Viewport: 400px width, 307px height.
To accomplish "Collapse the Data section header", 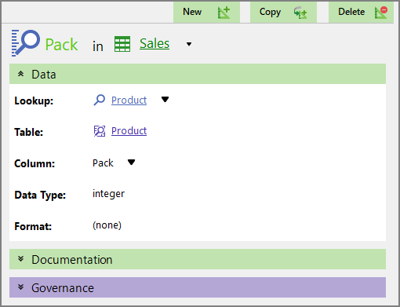I will (198, 74).
